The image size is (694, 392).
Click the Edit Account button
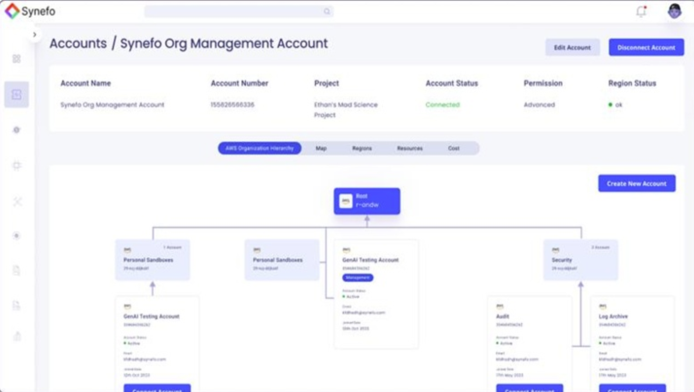click(572, 47)
